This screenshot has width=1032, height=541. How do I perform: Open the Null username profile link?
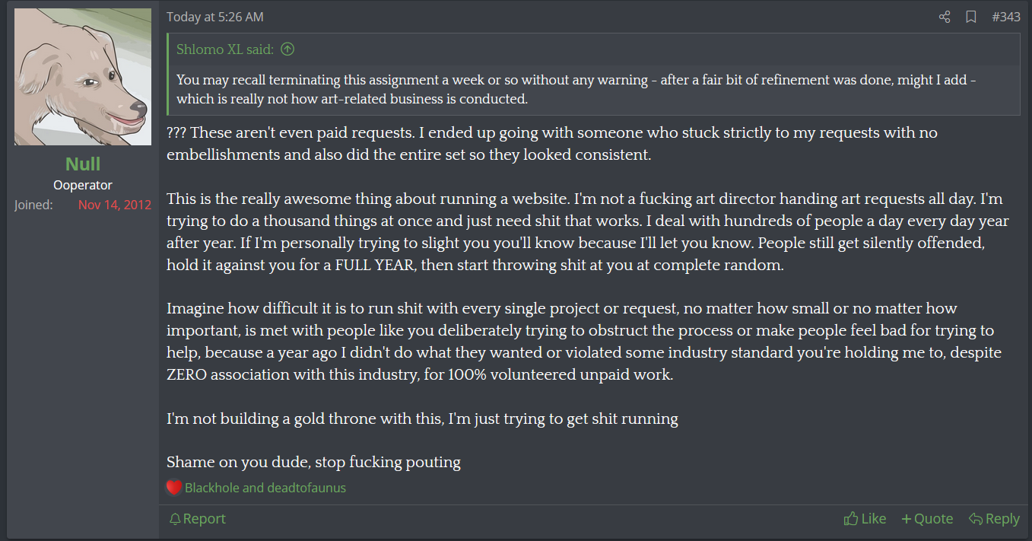[x=83, y=164]
